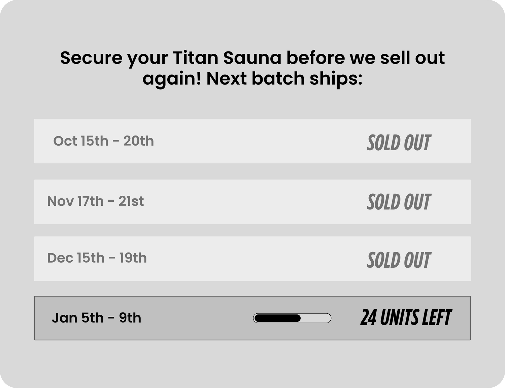Click the word "again!" in the headline

click(172, 79)
